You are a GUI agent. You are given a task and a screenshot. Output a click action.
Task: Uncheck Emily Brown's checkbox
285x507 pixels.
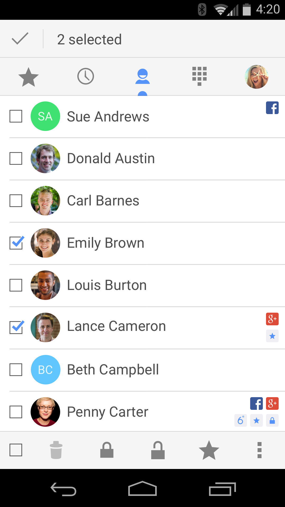click(16, 243)
